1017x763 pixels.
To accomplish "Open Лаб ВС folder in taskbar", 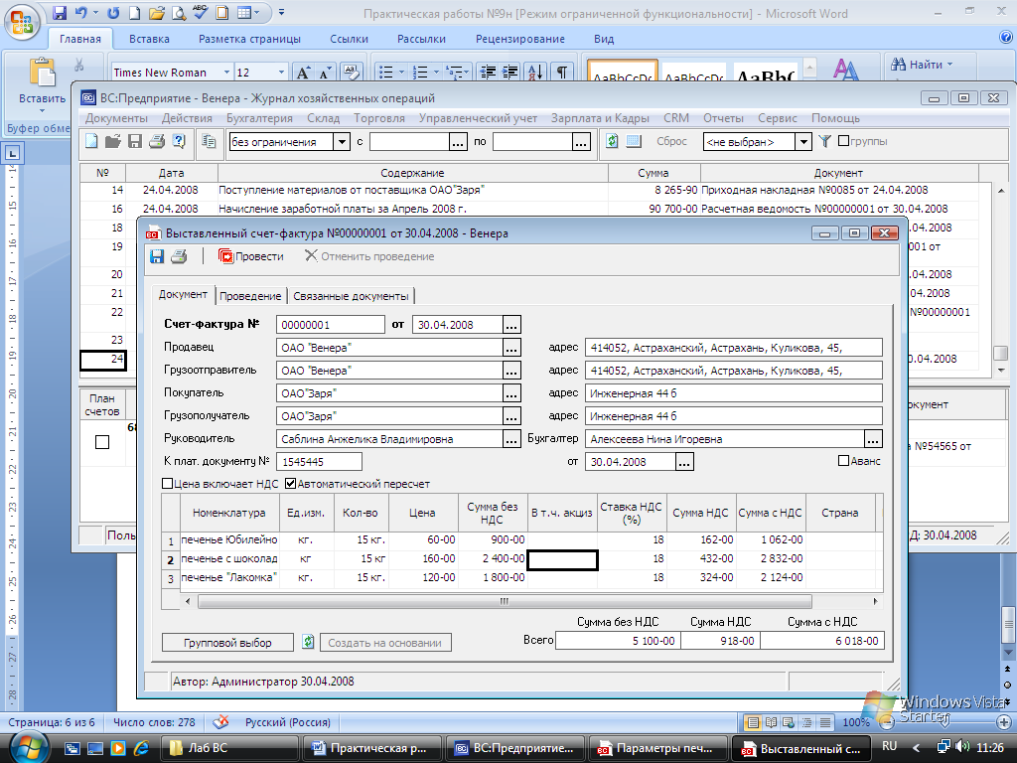I will click(x=227, y=748).
